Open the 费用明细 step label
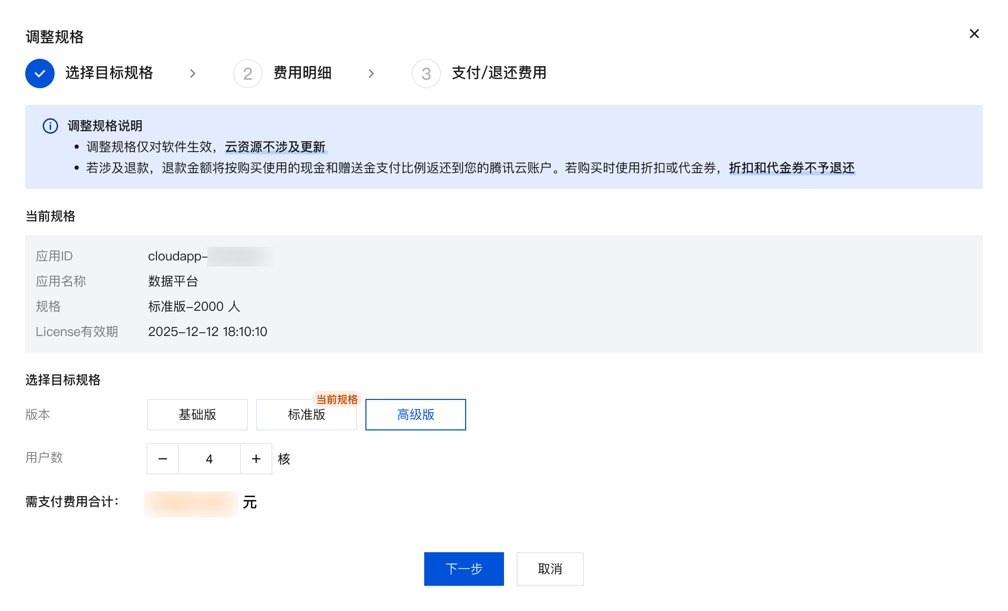The height and width of the screenshot is (611, 1008). [302, 73]
